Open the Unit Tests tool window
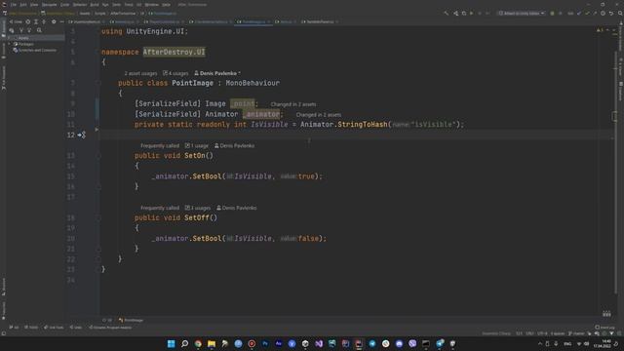Viewport: 624px width, 351px height. [54, 328]
